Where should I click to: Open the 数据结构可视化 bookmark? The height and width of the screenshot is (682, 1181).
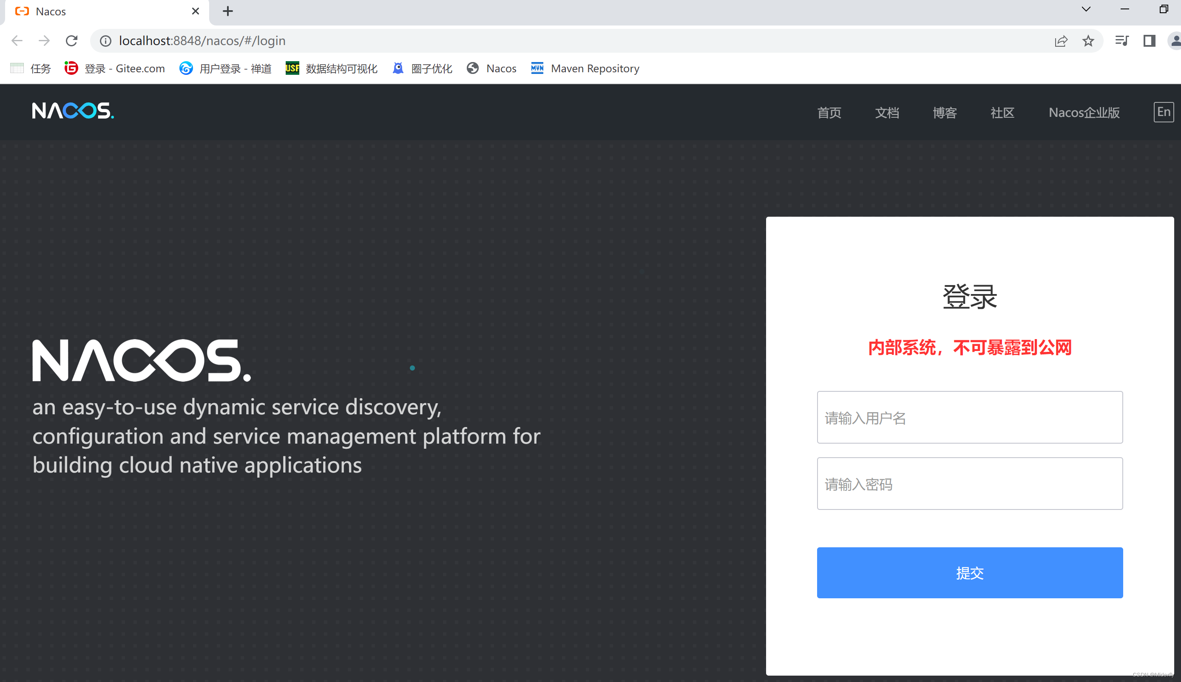[x=332, y=68]
